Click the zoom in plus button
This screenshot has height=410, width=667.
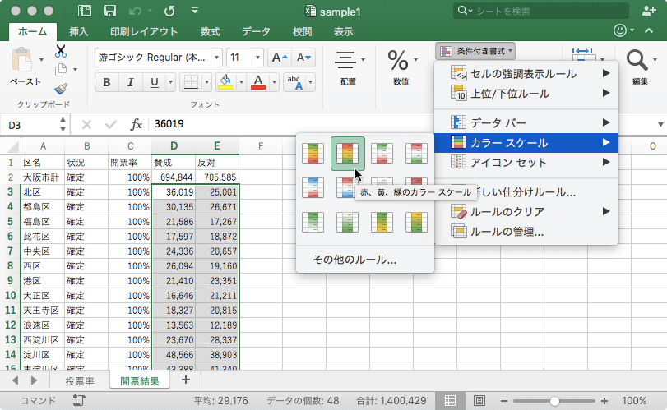point(604,401)
